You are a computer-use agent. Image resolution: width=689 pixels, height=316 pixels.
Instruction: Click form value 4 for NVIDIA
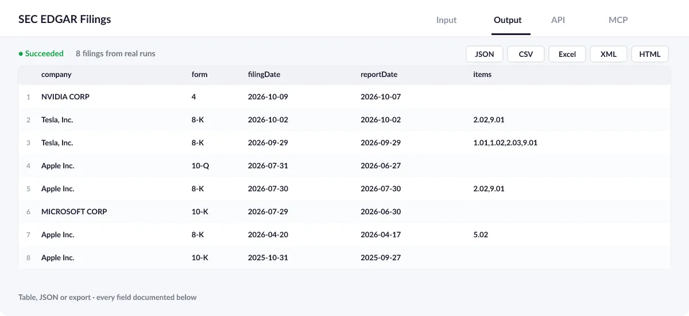[194, 97]
